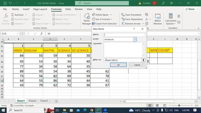Click Cancel in New Name dialog
This screenshot has height=113, width=201.
pos(137,65)
